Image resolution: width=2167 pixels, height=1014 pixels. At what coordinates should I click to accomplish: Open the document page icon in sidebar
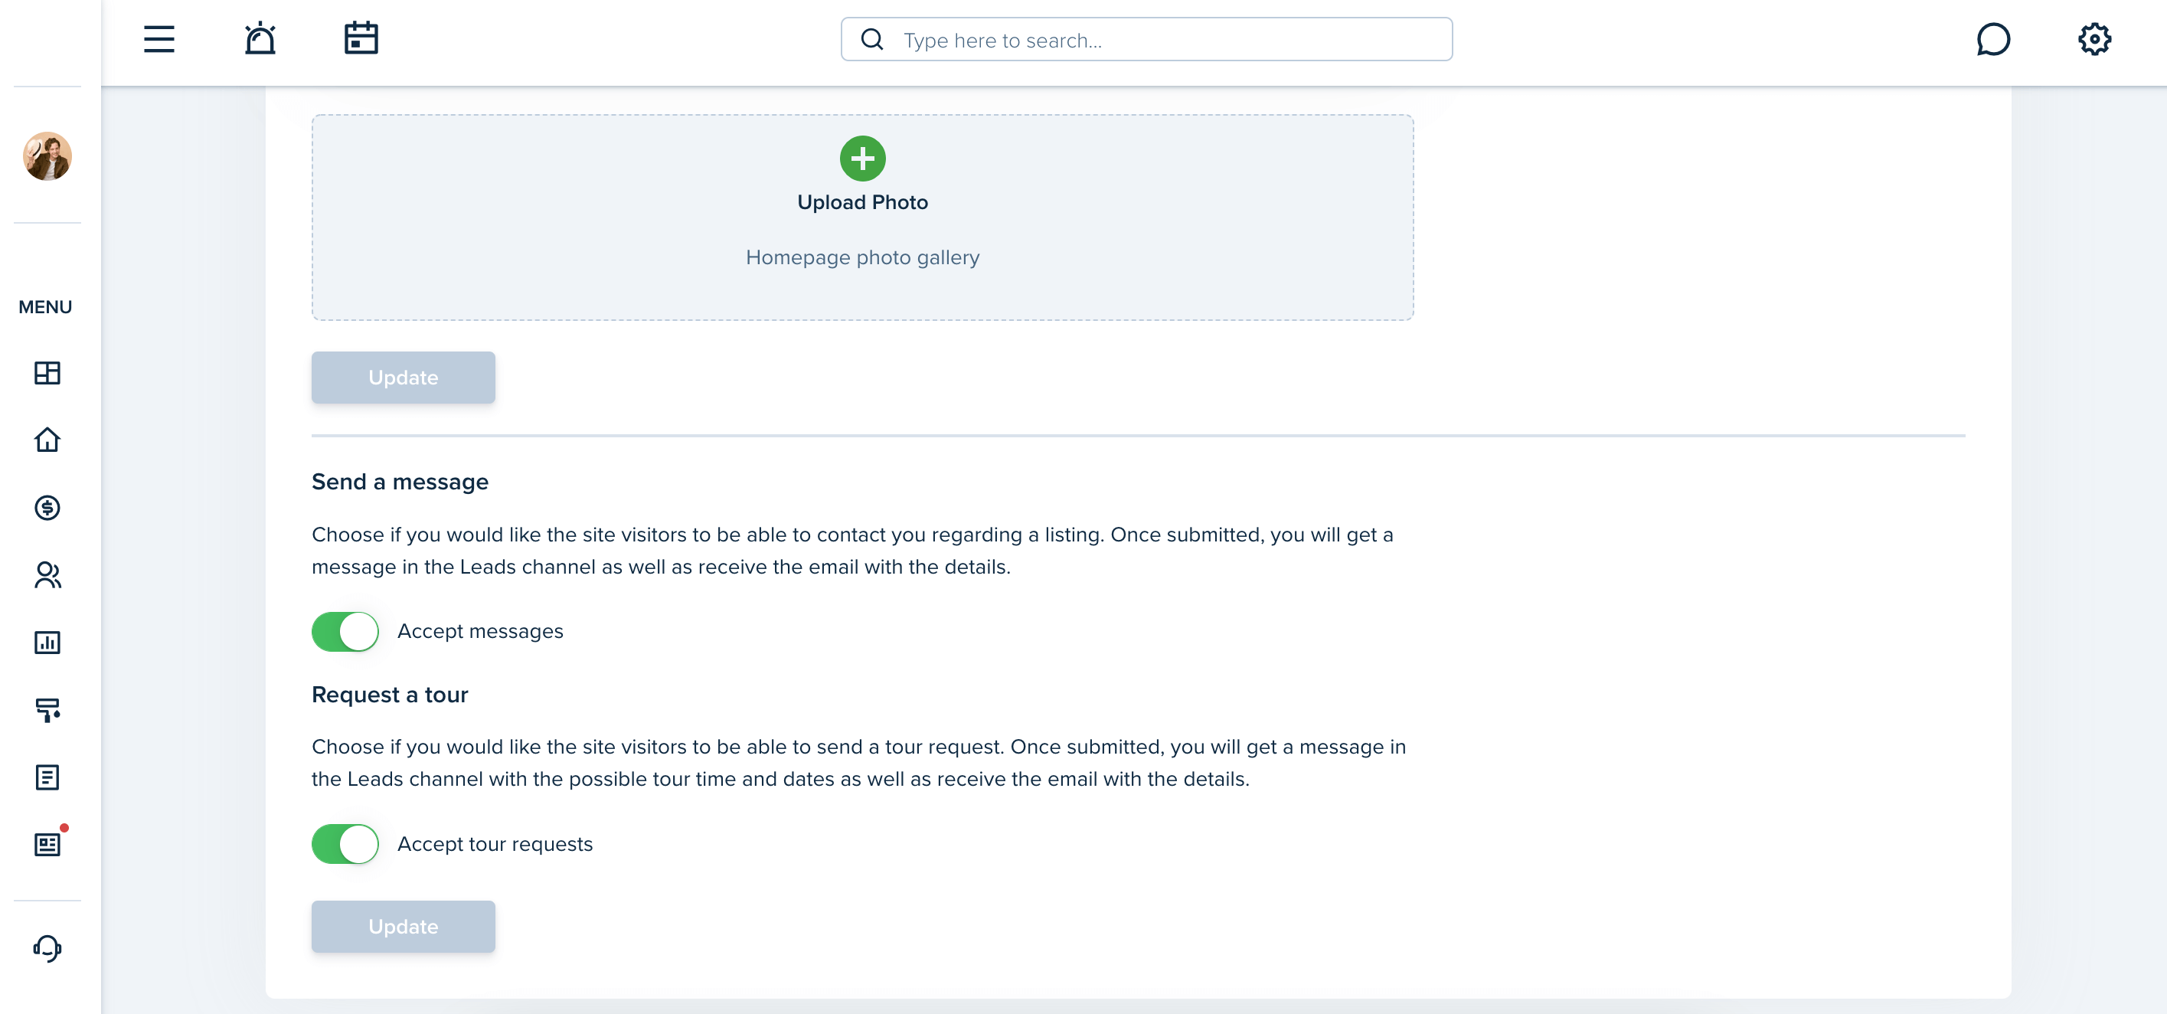point(47,777)
